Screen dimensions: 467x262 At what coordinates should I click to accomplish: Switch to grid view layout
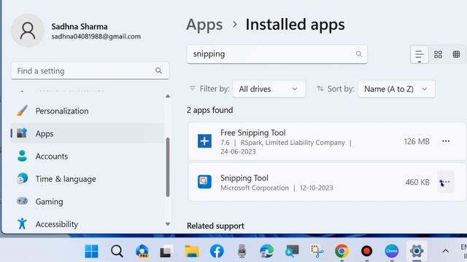[438, 55]
